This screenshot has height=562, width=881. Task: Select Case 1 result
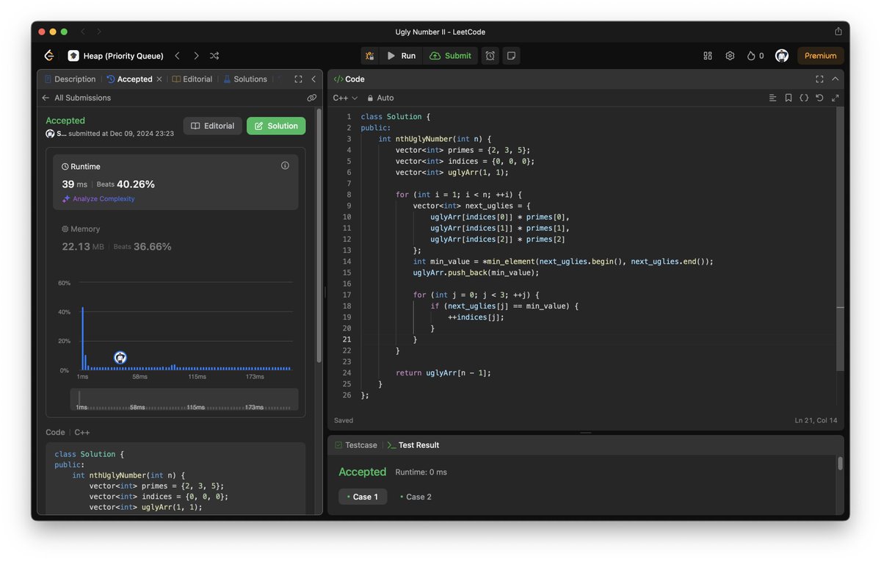(x=363, y=497)
